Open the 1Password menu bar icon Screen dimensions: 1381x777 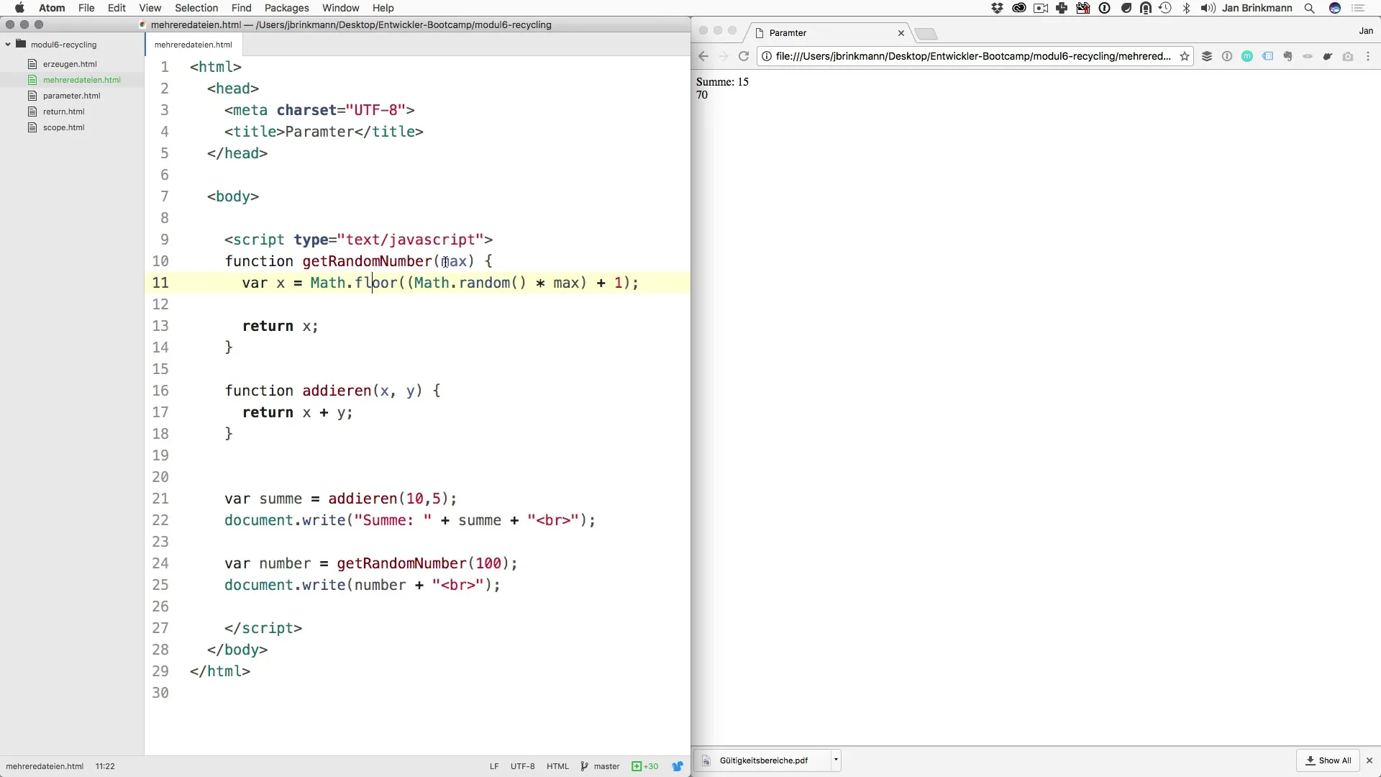coord(1105,8)
